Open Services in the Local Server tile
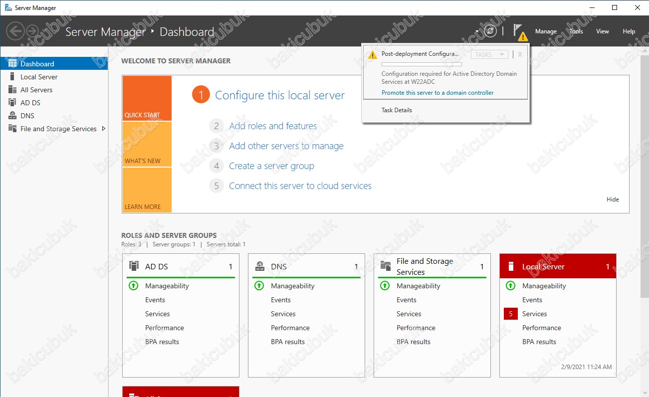Image resolution: width=649 pixels, height=397 pixels. pos(535,314)
